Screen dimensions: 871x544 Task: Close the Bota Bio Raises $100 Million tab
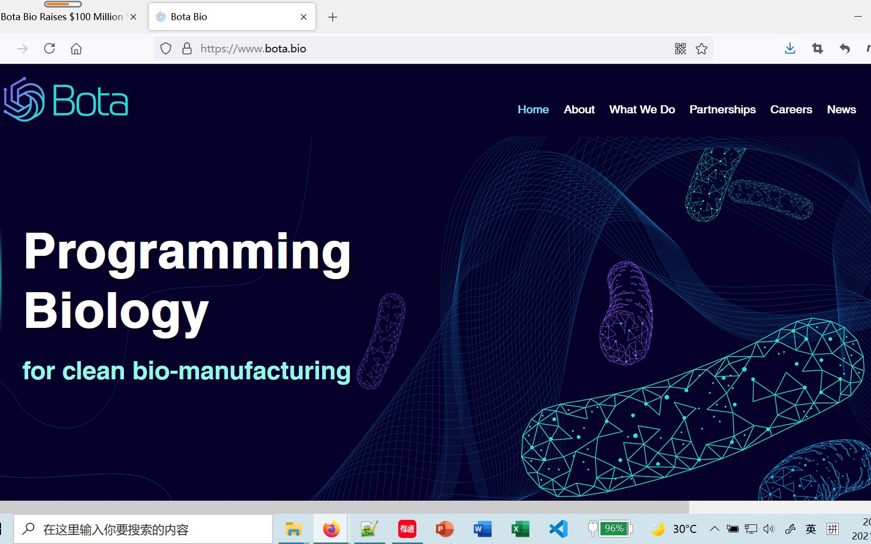[133, 17]
